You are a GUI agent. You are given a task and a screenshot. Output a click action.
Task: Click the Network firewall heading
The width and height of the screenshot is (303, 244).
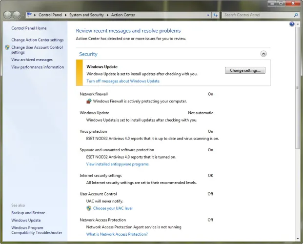coord(94,94)
